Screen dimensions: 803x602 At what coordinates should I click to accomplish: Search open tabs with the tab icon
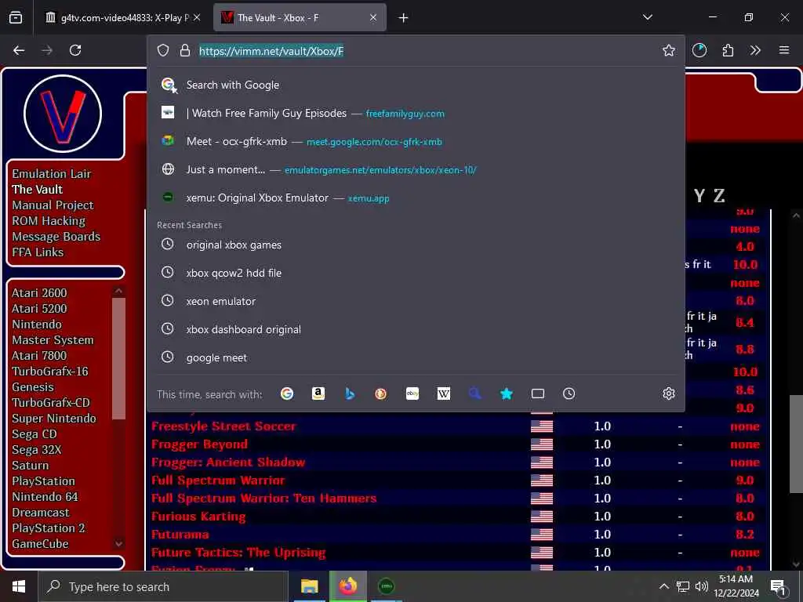coord(538,393)
